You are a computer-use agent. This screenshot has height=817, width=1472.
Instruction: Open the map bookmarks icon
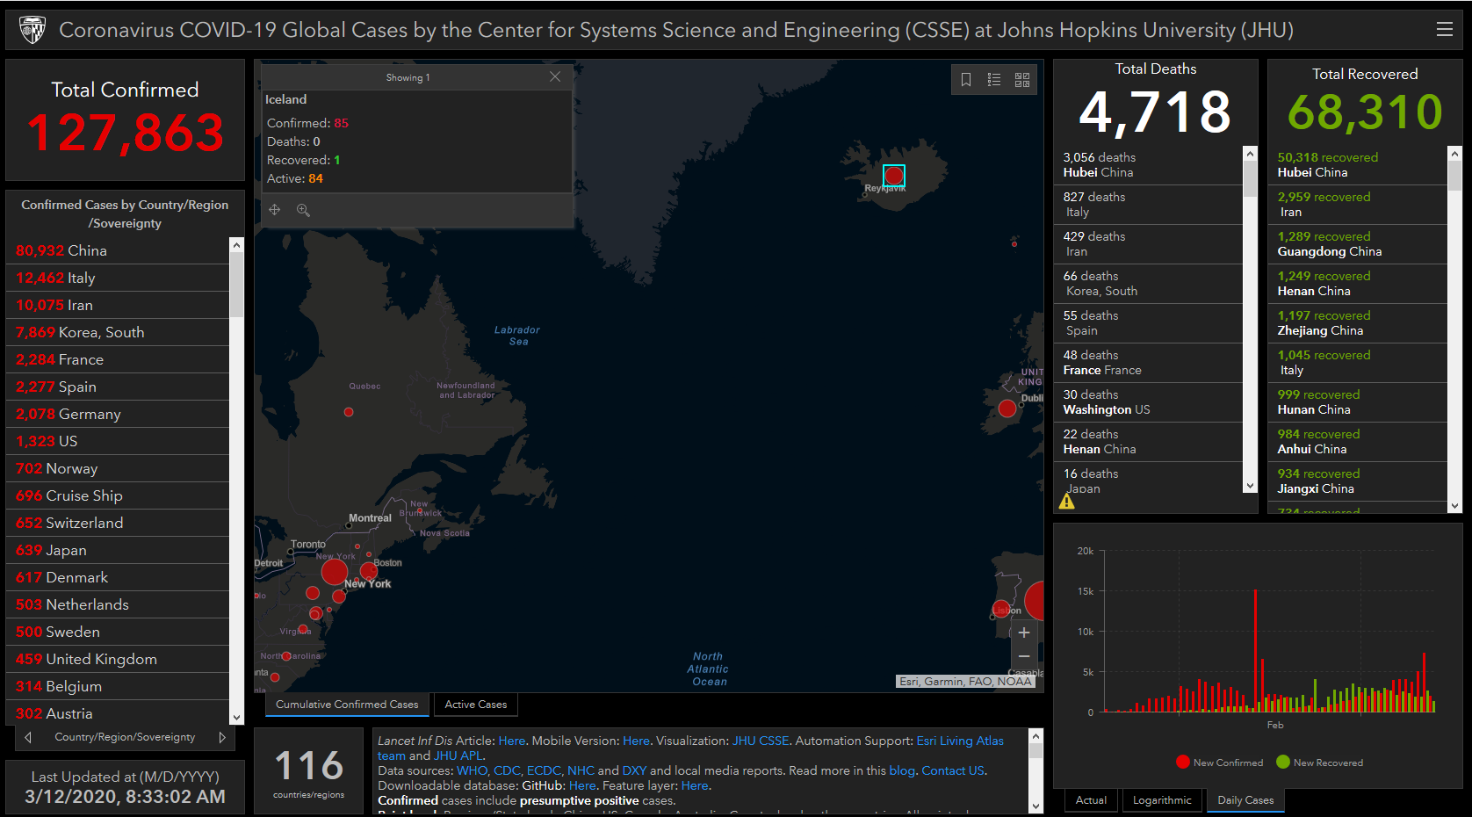tap(966, 80)
